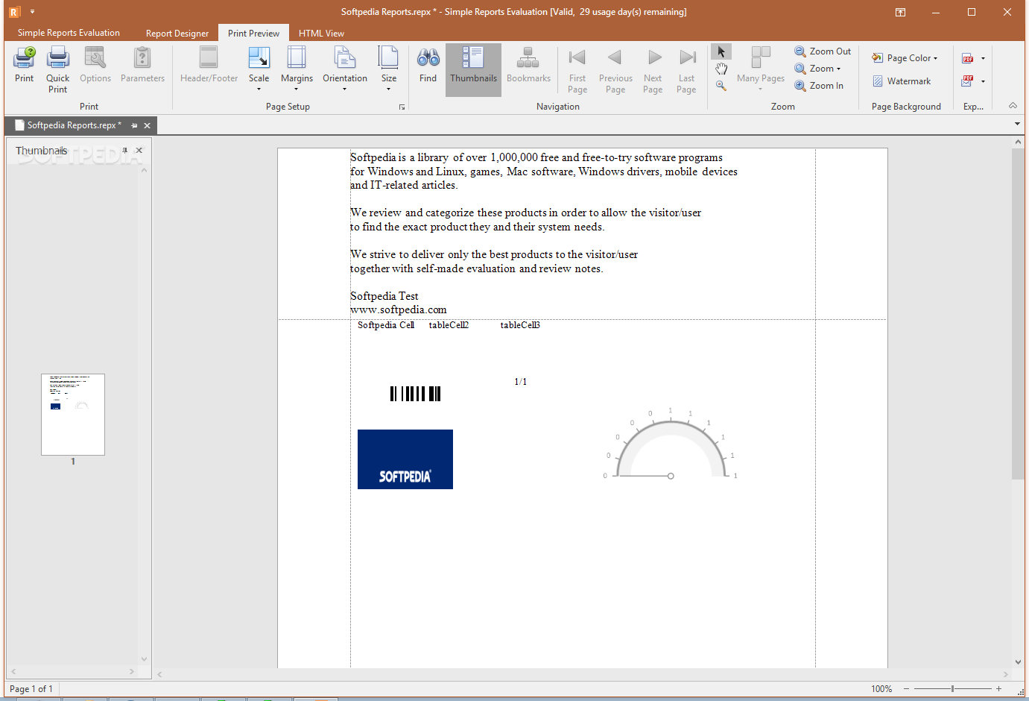This screenshot has width=1029, height=701.
Task: Close the Thumbnails panel
Action: [x=139, y=150]
